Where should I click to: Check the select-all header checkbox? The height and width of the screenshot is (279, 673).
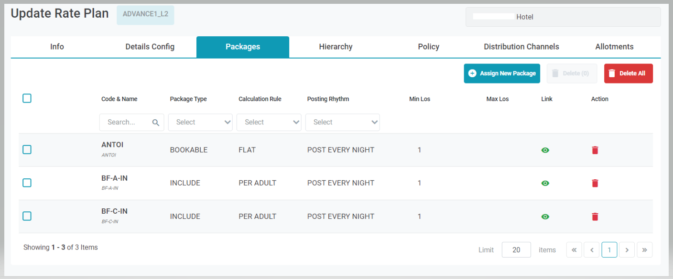[27, 98]
